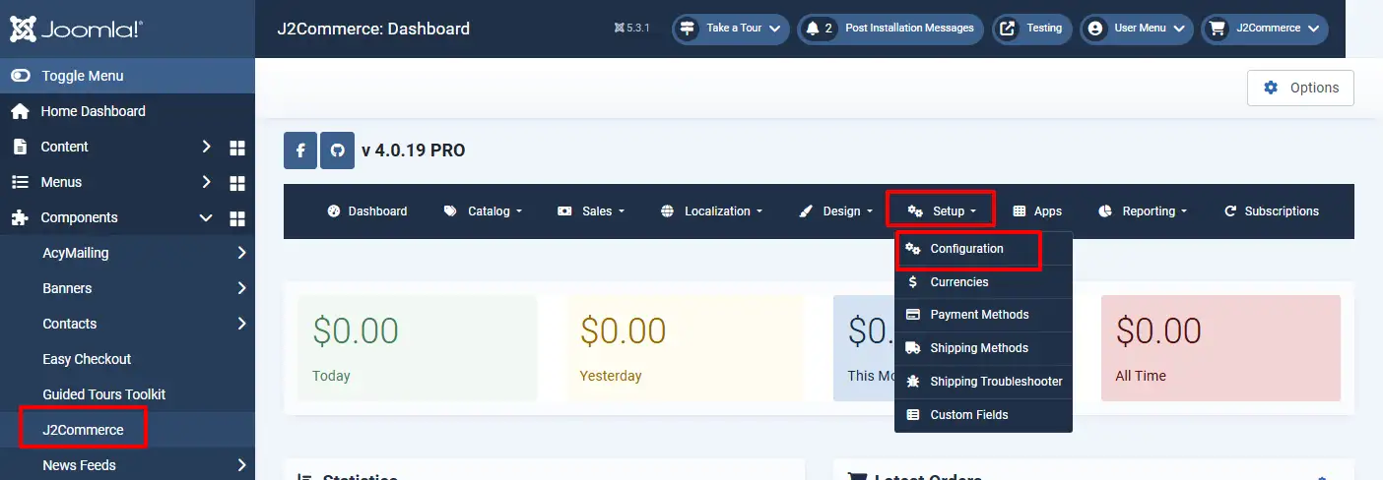Open AcyMailing component entry
1383x480 pixels.
point(76,253)
